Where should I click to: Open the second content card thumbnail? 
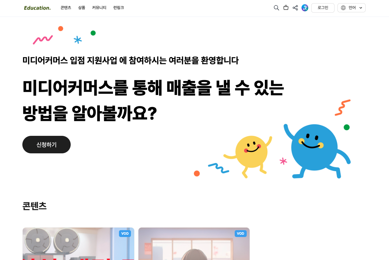click(x=194, y=244)
